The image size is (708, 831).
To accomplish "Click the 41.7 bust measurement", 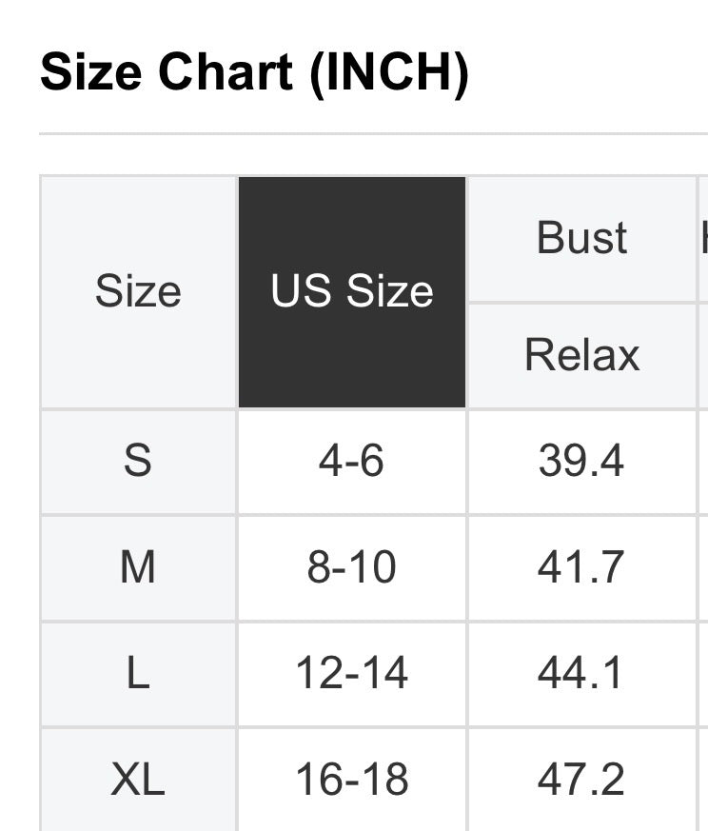I will pyautogui.click(x=581, y=568).
